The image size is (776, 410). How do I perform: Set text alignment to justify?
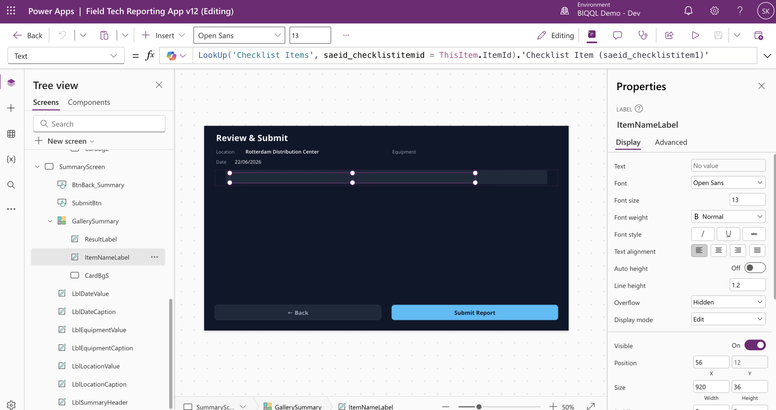click(x=757, y=250)
